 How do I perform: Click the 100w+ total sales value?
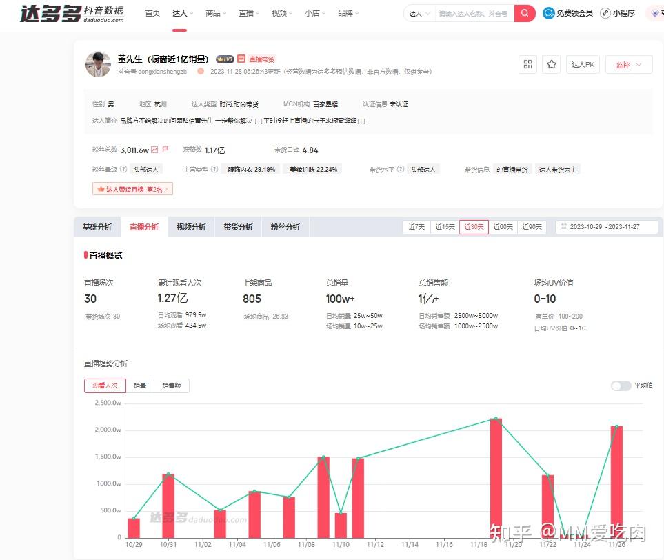[340, 299]
